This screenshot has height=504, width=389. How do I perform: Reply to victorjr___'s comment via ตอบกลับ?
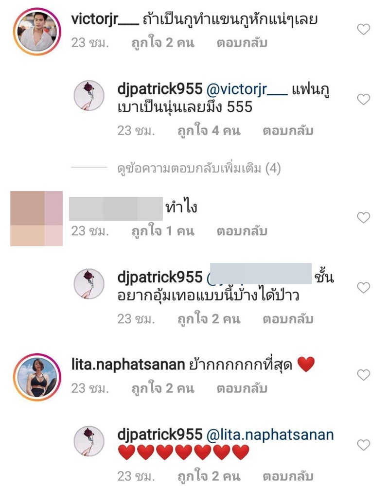(242, 43)
